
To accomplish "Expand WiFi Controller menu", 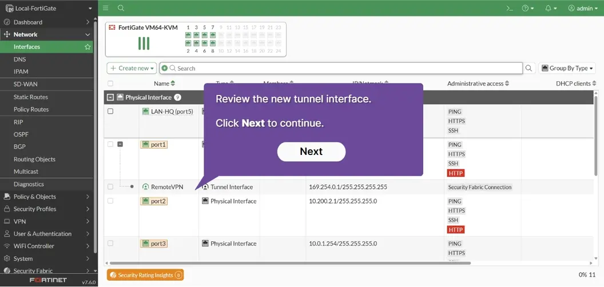I will pos(46,246).
